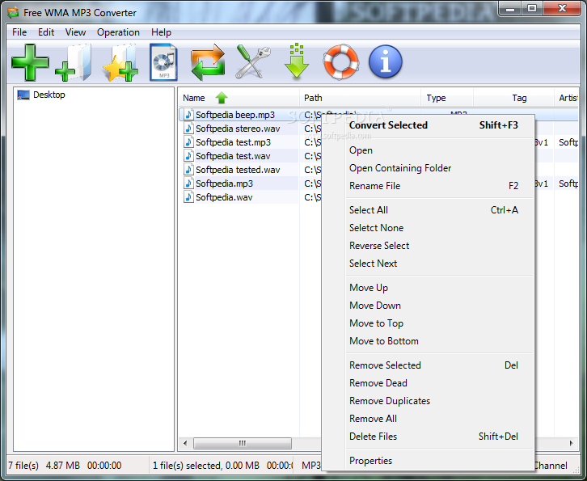
Task: Select file Softpedia test.wav
Action: click(233, 156)
